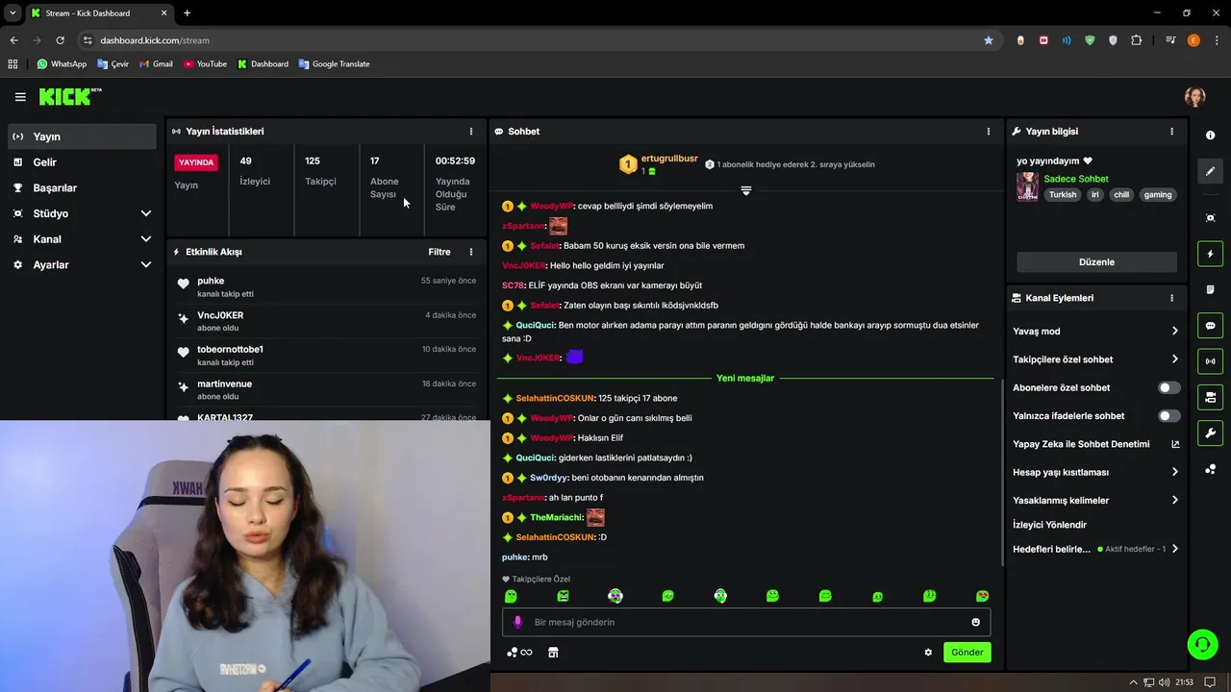Open the emoji picker in the message box
The width and height of the screenshot is (1231, 692).
click(x=975, y=622)
